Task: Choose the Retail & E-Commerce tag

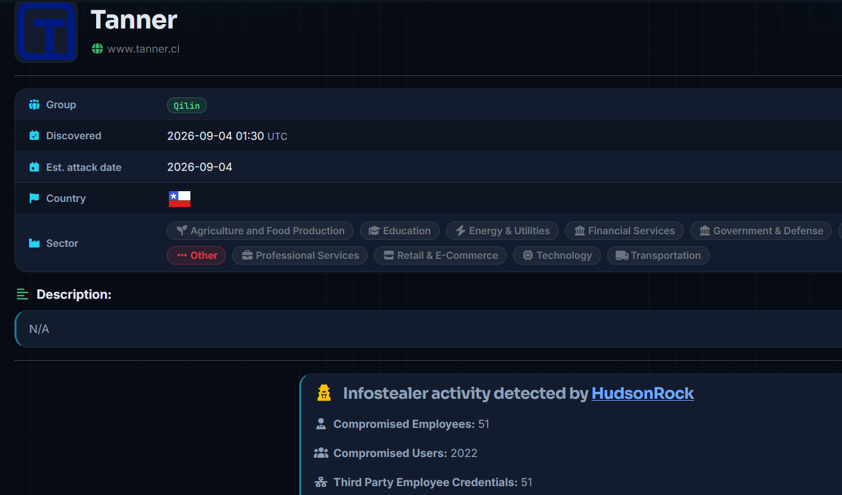Action: [x=440, y=256]
